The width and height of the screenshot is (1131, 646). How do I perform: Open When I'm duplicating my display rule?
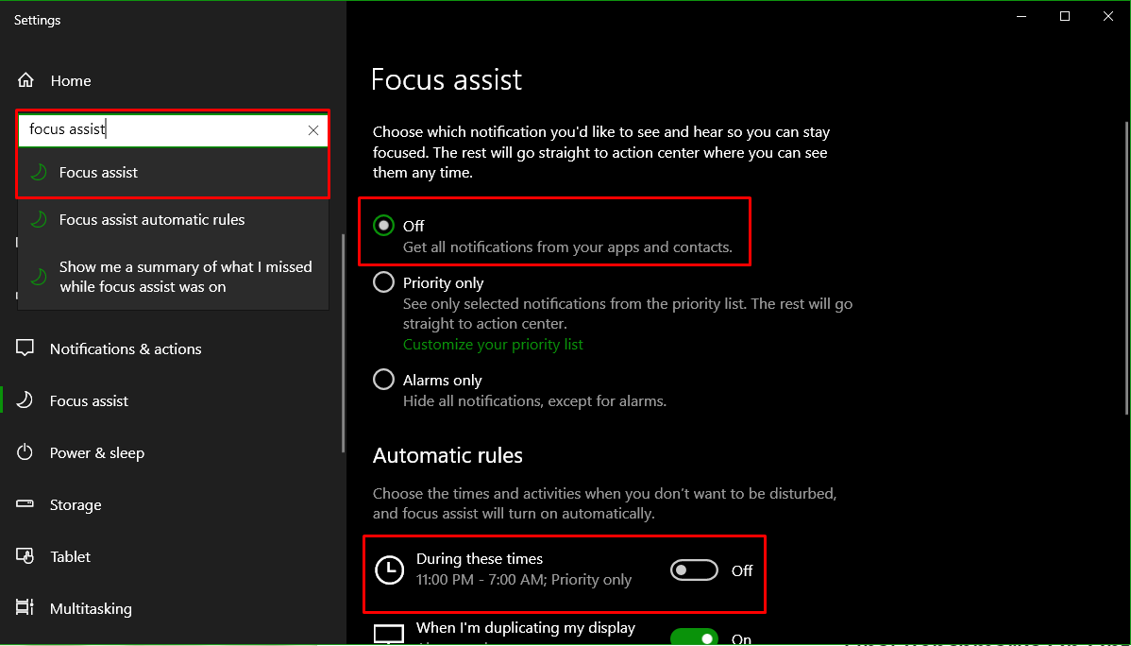pos(526,629)
